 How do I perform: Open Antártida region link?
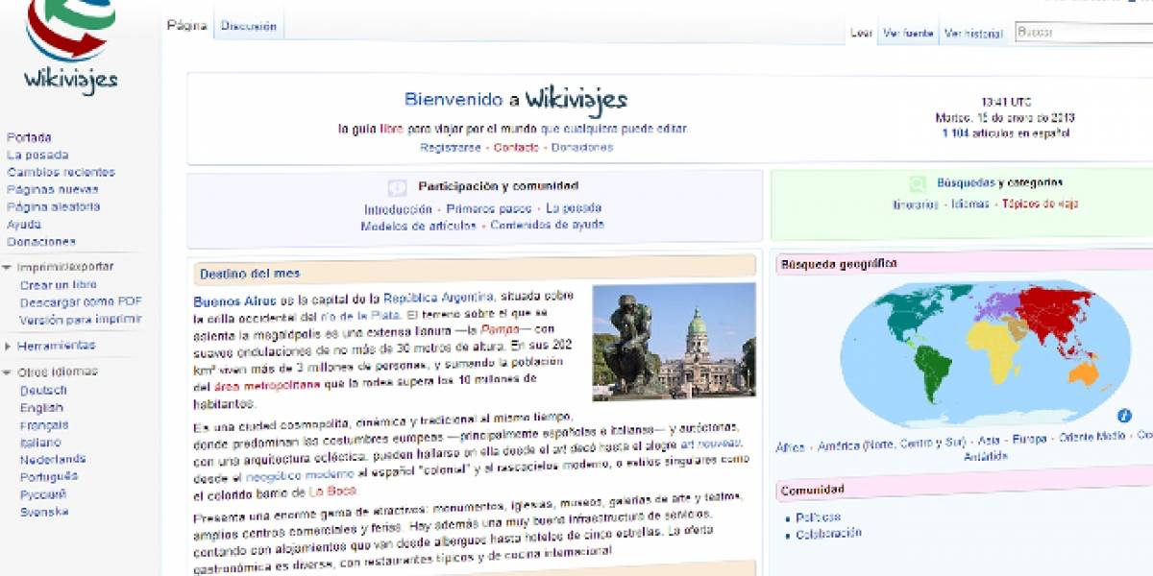(985, 457)
